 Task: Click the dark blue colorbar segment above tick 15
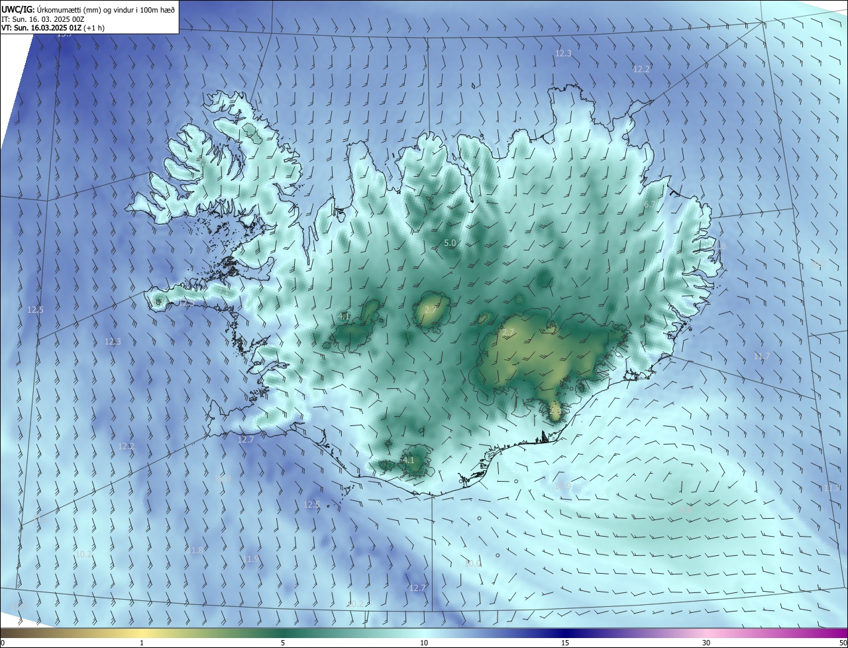tap(565, 633)
